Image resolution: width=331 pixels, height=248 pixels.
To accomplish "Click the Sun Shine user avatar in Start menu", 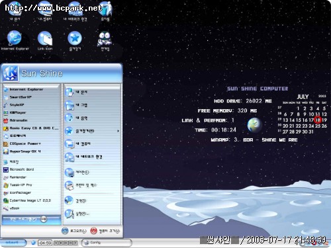I will (x=10, y=73).
